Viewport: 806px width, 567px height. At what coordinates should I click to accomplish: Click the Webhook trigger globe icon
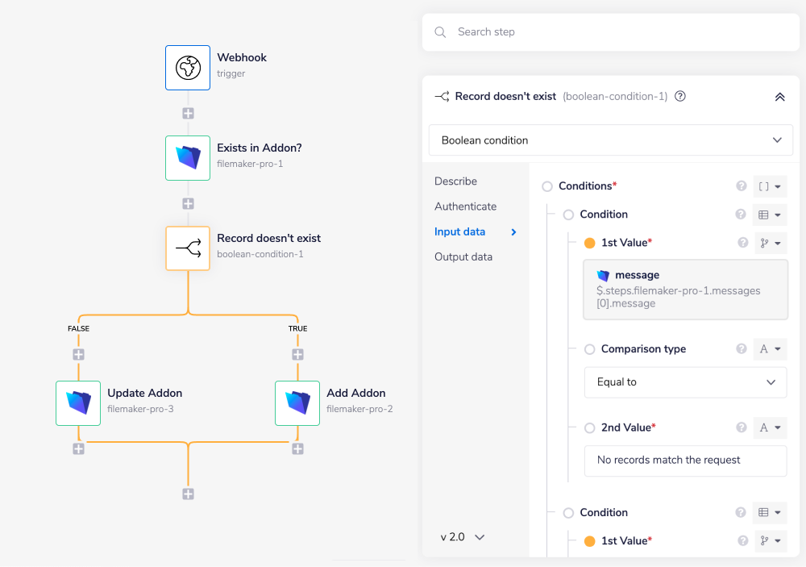tap(188, 68)
